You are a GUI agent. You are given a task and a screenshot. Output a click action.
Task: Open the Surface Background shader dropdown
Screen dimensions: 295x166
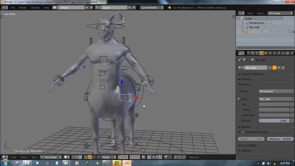point(276,91)
